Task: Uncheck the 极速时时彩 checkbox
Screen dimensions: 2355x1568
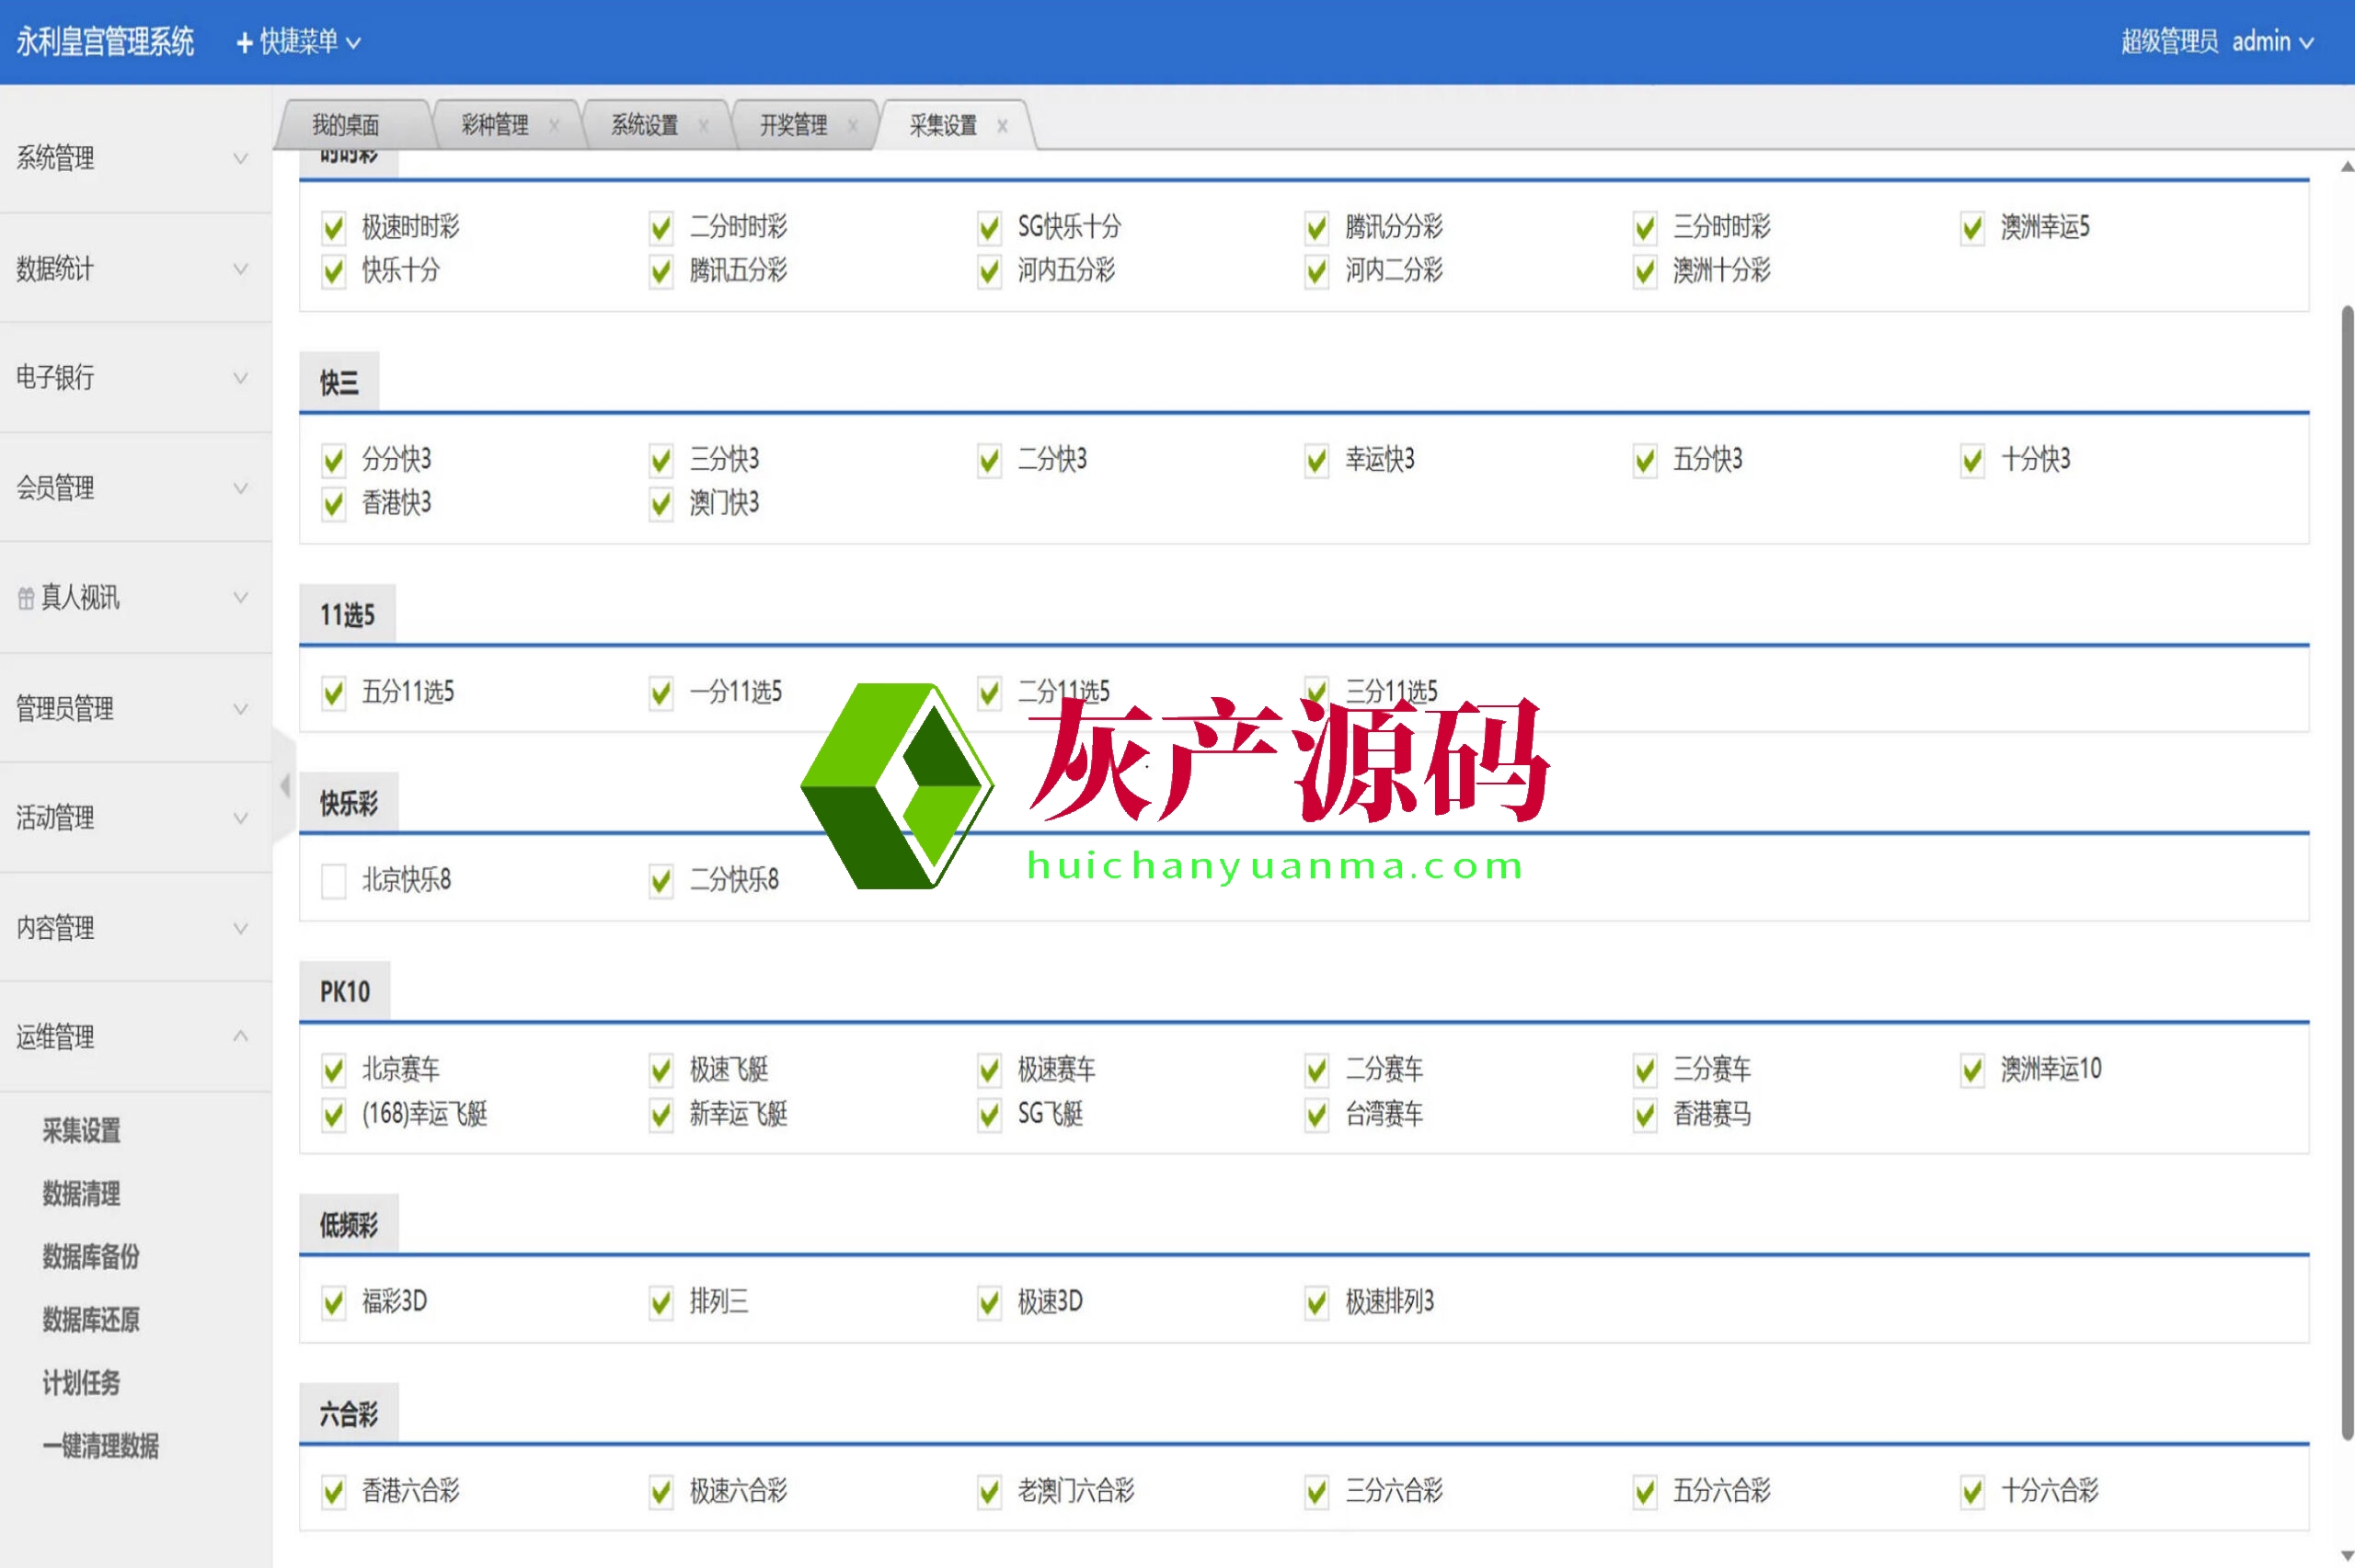Action: 333,228
